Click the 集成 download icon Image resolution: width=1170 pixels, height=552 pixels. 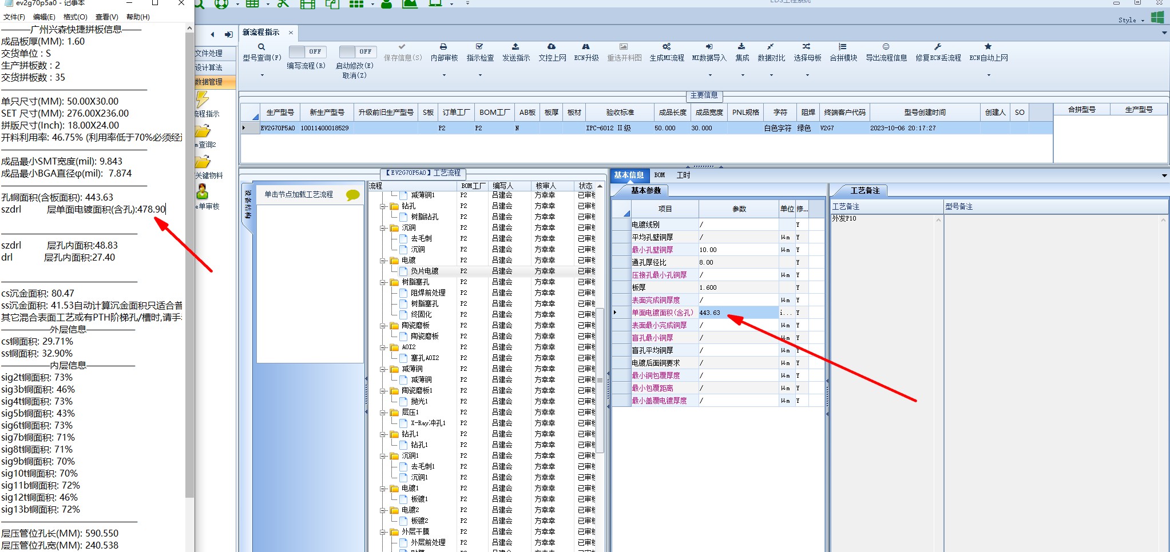coord(741,47)
